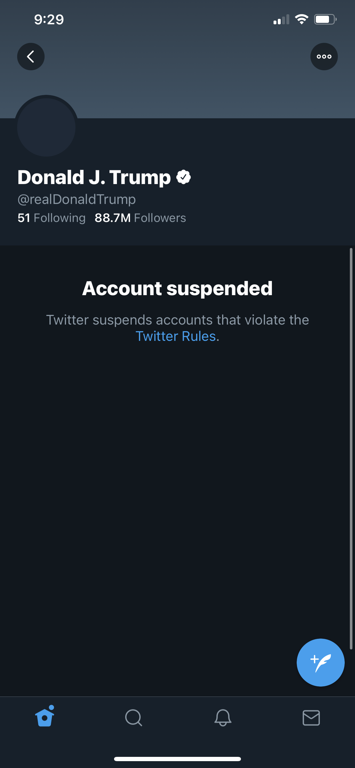Tap the compose new tweet button
Viewport: 355px width, 768px height.
click(x=320, y=662)
